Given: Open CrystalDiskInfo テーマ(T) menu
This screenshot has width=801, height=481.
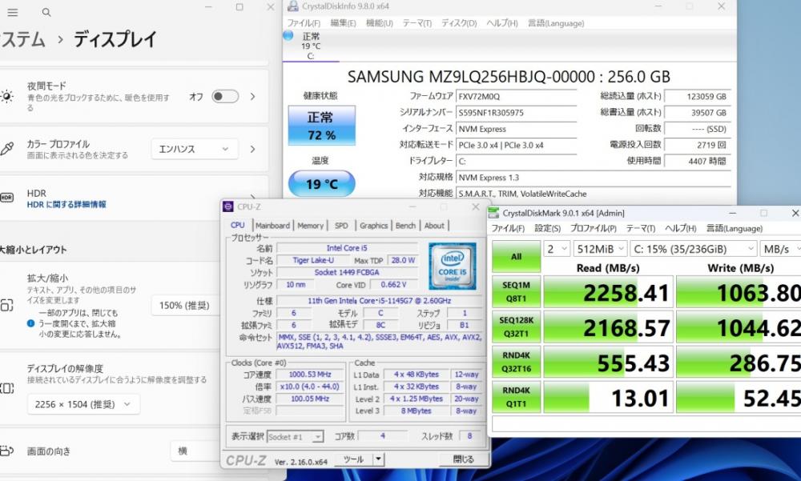Looking at the screenshot, I should pos(417,23).
